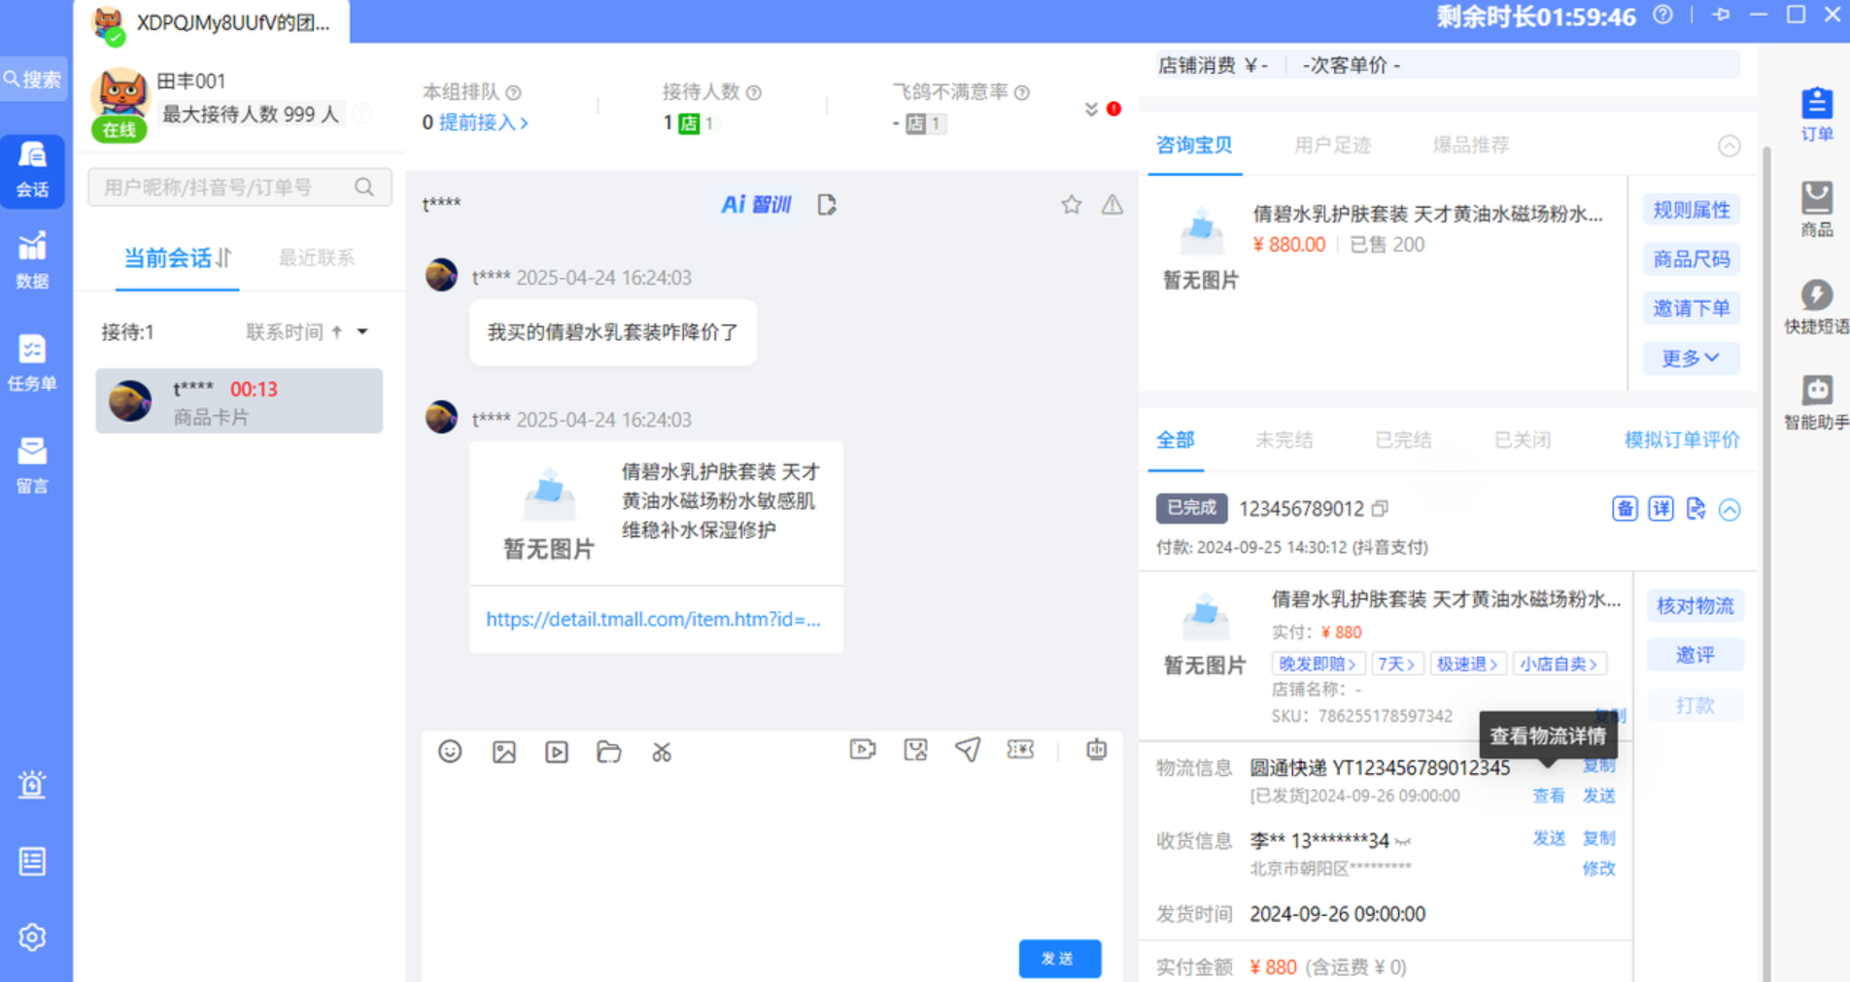Expand 晚发即赔 tag

pyautogui.click(x=1319, y=663)
